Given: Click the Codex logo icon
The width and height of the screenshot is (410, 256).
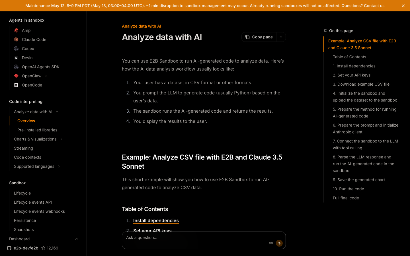Looking at the screenshot, I should pyautogui.click(x=16, y=49).
